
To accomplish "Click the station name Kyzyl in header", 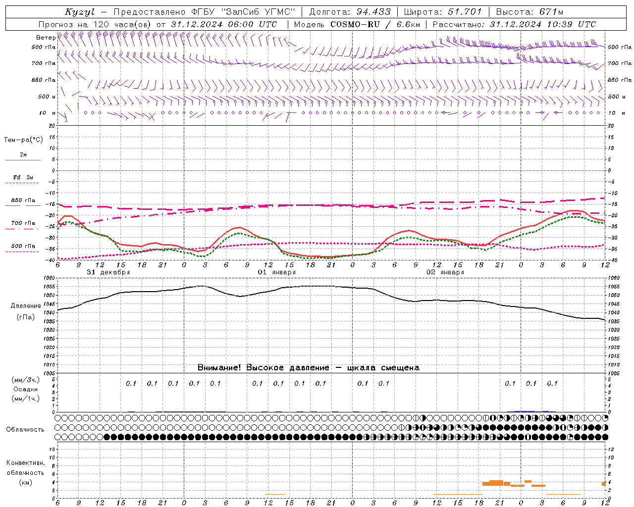I will pyautogui.click(x=80, y=12).
